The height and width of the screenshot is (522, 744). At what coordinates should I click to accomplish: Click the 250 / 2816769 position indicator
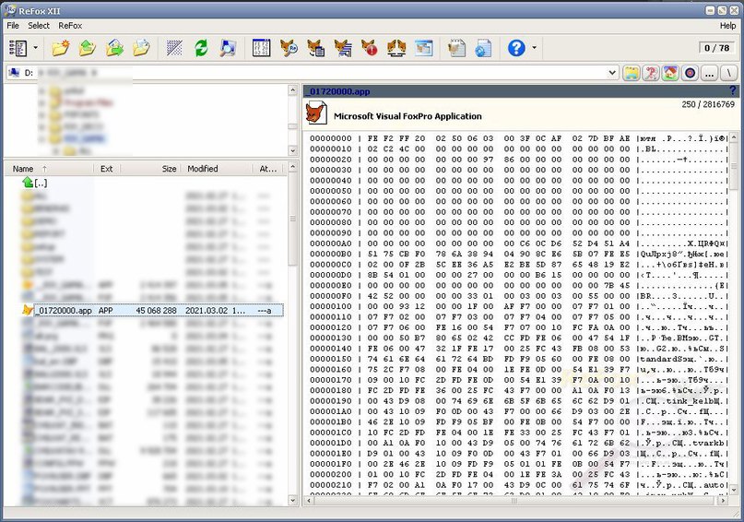[708, 104]
